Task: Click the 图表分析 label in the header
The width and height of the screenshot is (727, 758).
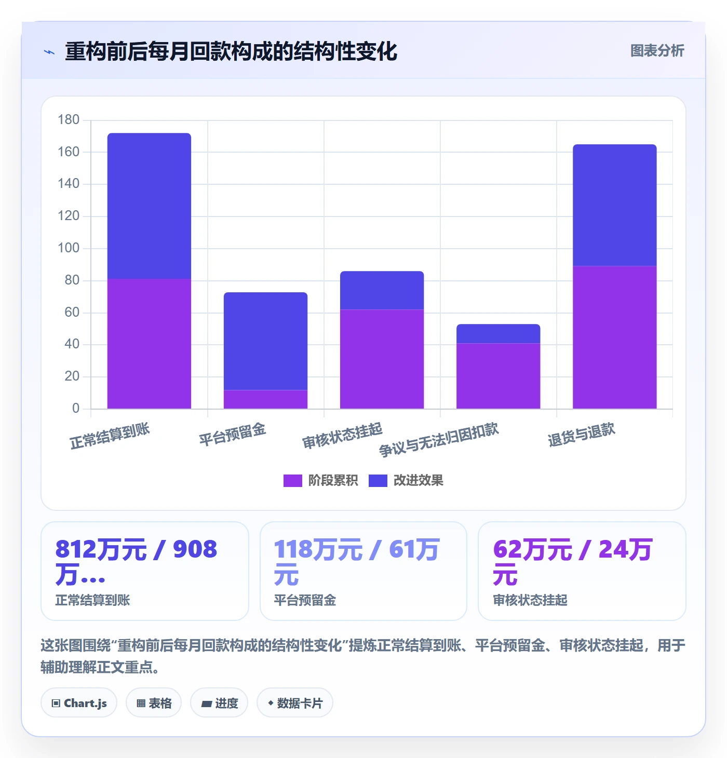Action: pyautogui.click(x=657, y=51)
